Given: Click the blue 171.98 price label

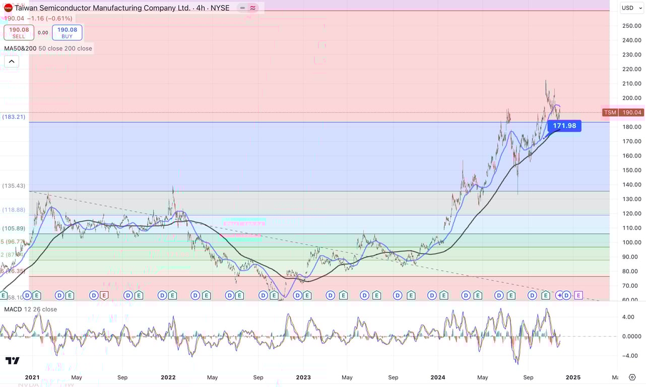Looking at the screenshot, I should 564,125.
